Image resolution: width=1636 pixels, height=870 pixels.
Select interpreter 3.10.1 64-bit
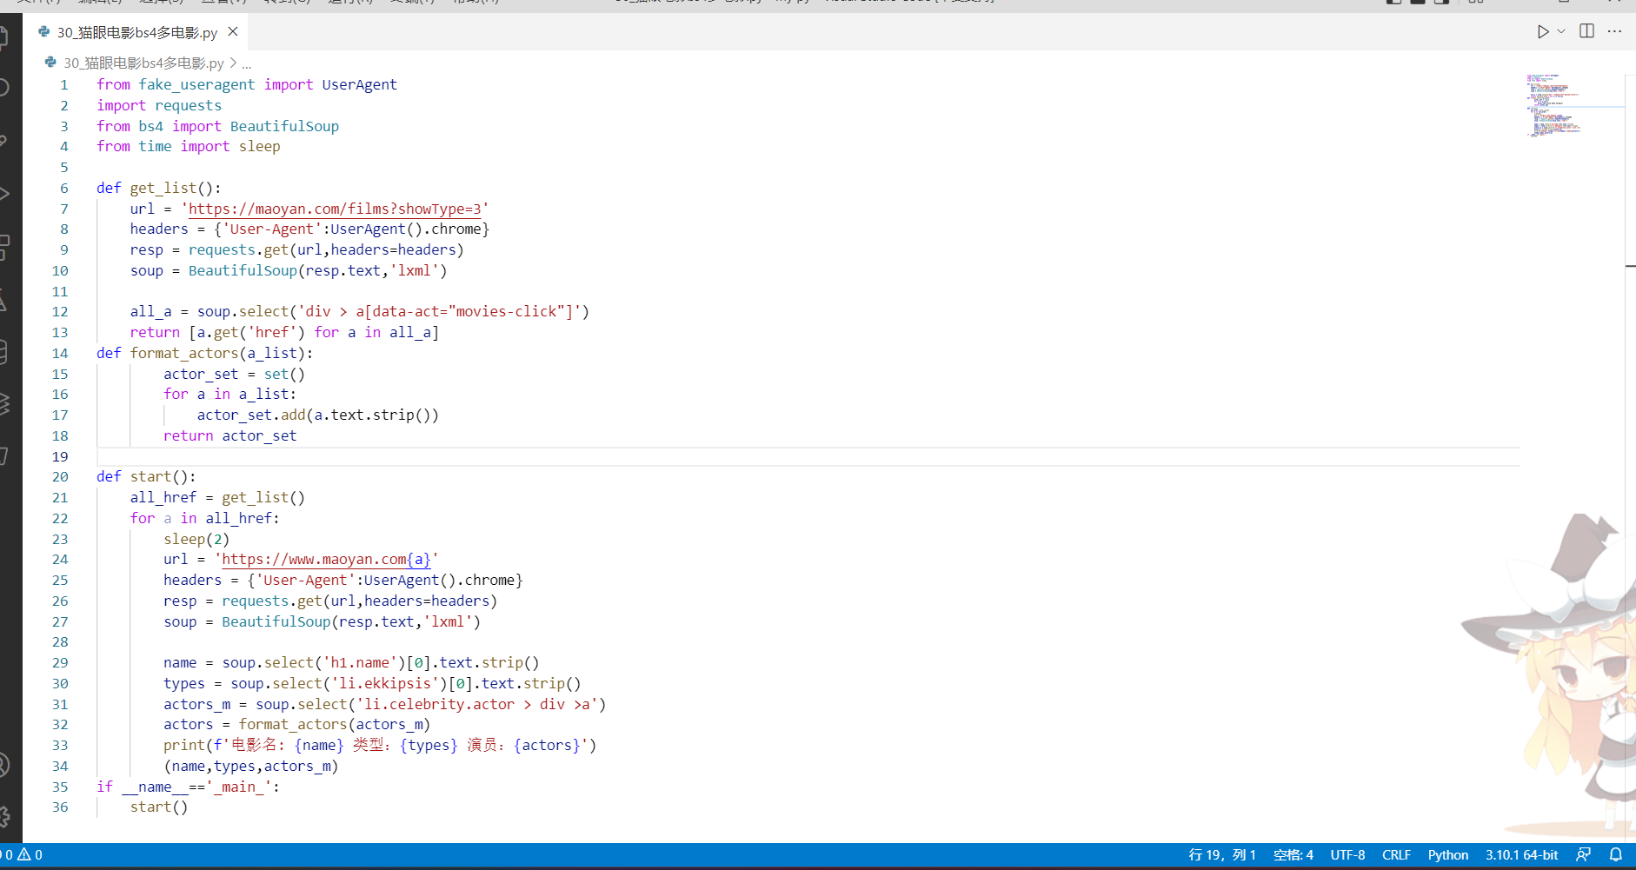1521,855
